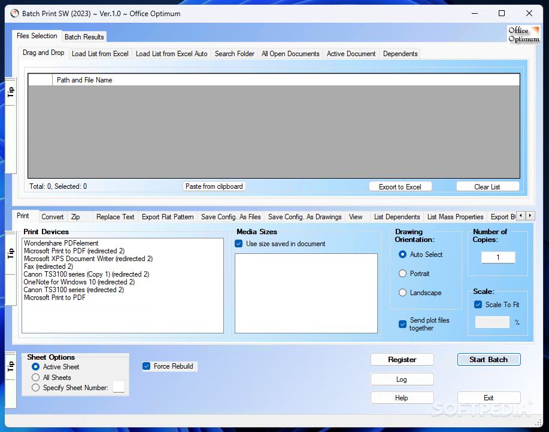The width and height of the screenshot is (549, 432).
Task: Click the sheet number input box
Action: [119, 387]
